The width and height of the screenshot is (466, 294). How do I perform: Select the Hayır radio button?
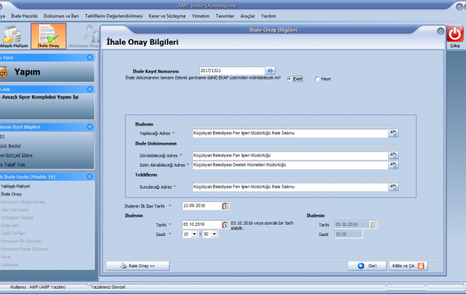[x=317, y=79]
